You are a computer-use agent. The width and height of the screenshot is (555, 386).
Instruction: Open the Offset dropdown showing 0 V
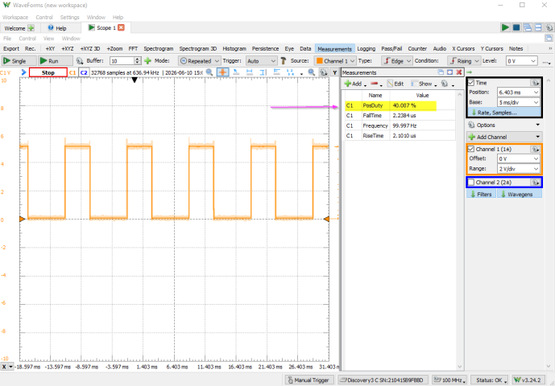[519, 158]
